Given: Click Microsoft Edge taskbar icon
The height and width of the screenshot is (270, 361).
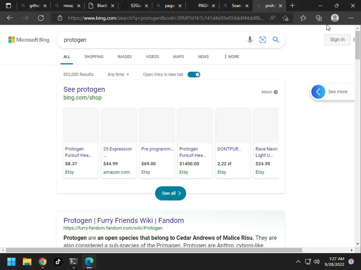Looking at the screenshot, I should click(89, 262).
